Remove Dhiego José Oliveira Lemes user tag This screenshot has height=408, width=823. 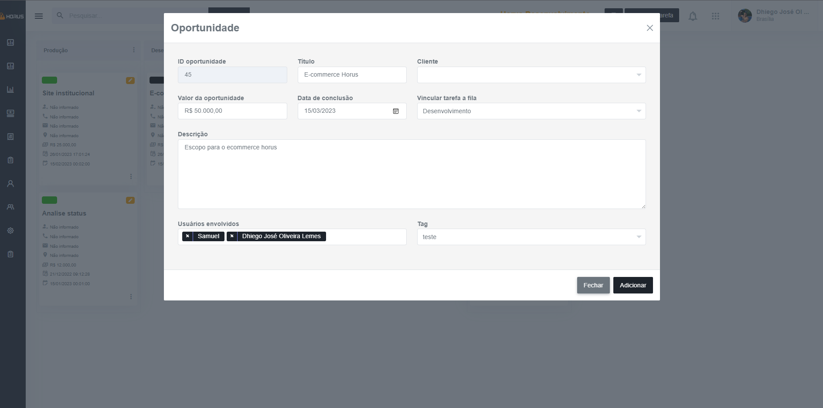click(232, 236)
